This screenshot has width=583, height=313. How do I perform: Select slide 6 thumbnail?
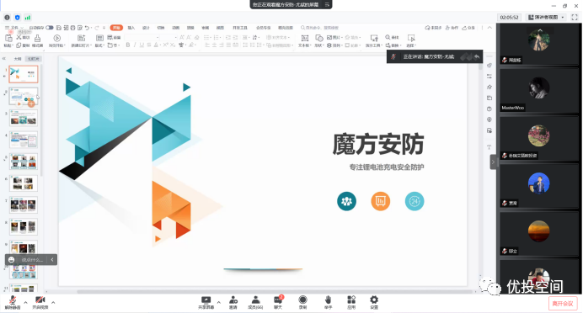pyautogui.click(x=24, y=183)
